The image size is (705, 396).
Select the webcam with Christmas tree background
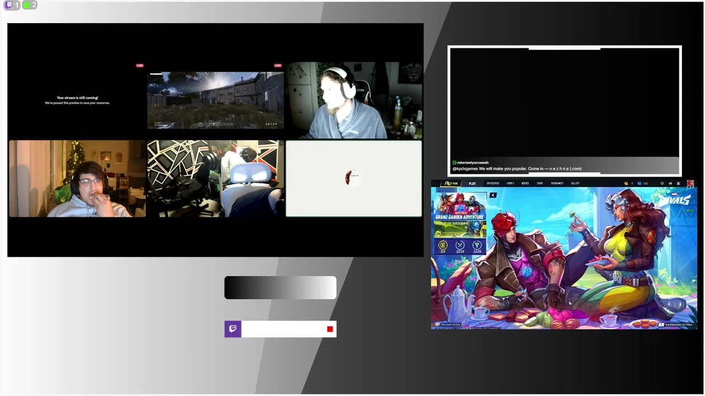[x=77, y=178]
